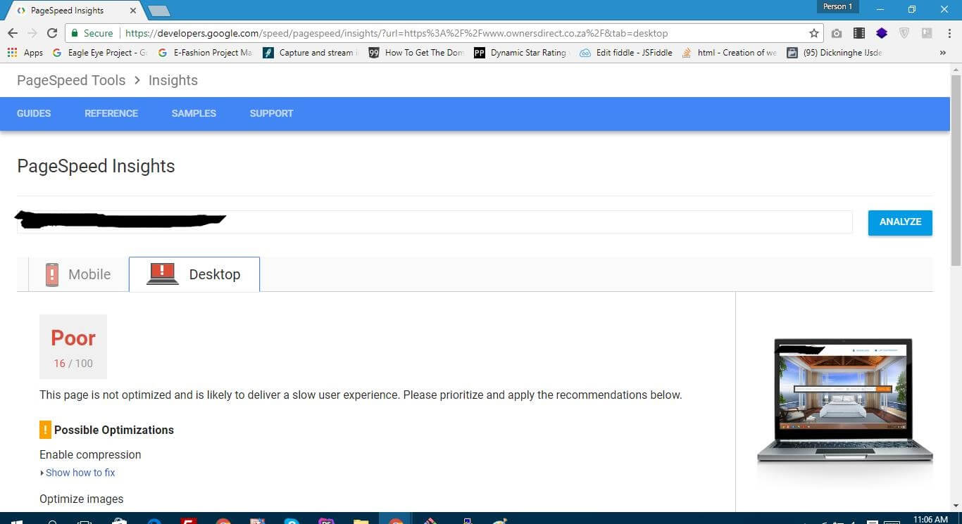Switch to the Mobile results tab

[78, 274]
